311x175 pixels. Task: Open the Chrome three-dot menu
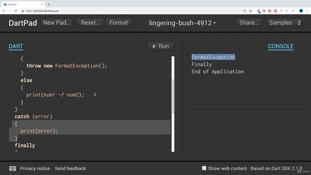pos(307,11)
